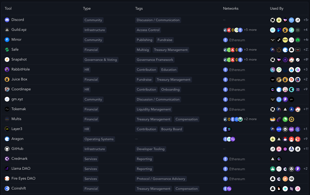Click the Tokemak logo icon
Image resolution: width=310 pixels, height=195 pixels.
(7, 109)
